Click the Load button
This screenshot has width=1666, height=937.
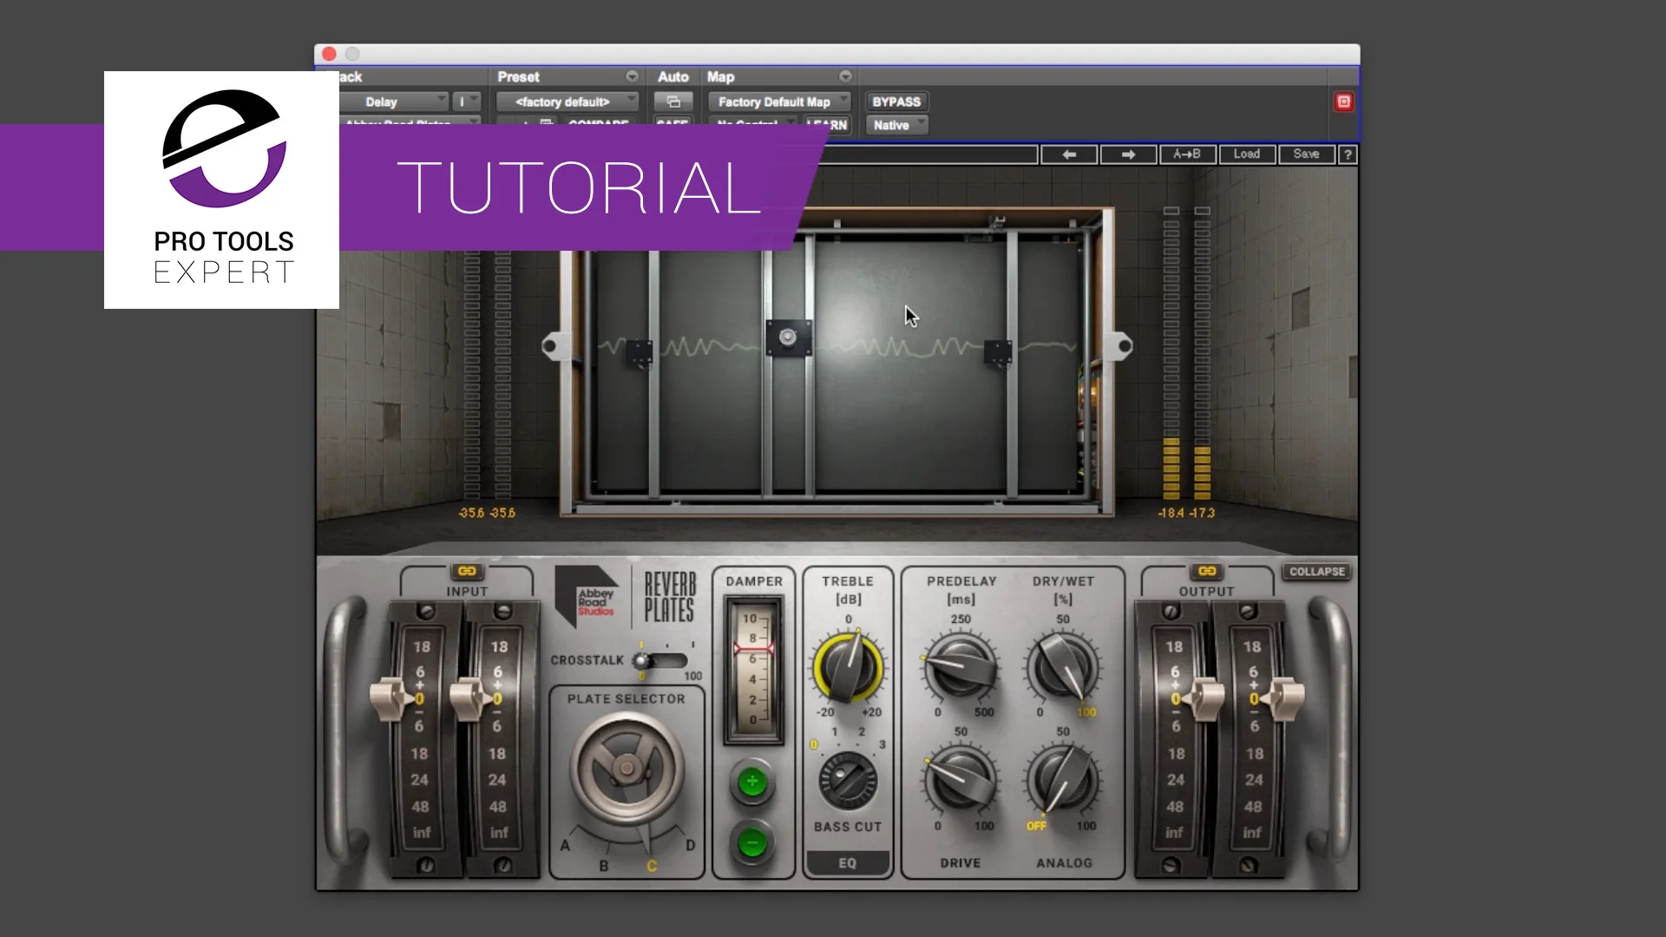(x=1247, y=154)
